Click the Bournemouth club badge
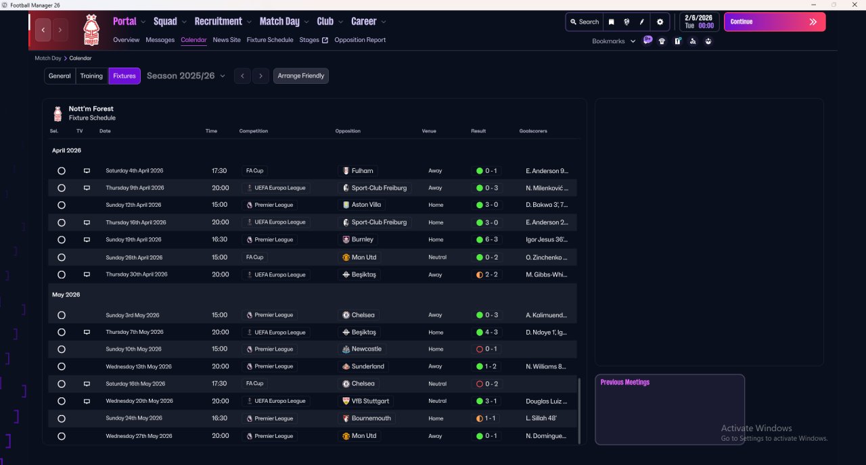Image resolution: width=866 pixels, height=465 pixels. coord(346,418)
